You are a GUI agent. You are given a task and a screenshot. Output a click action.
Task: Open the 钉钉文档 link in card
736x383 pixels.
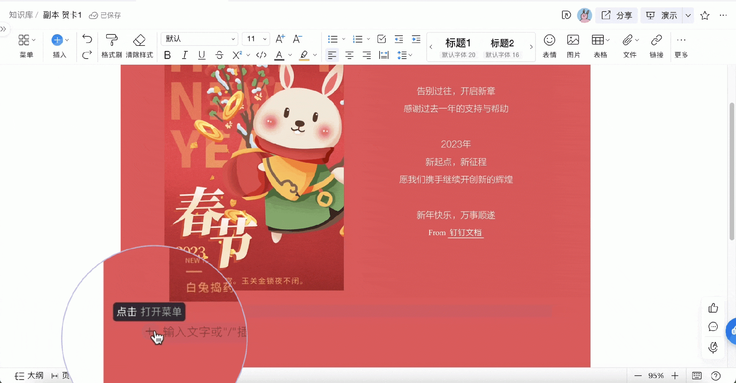pyautogui.click(x=465, y=232)
